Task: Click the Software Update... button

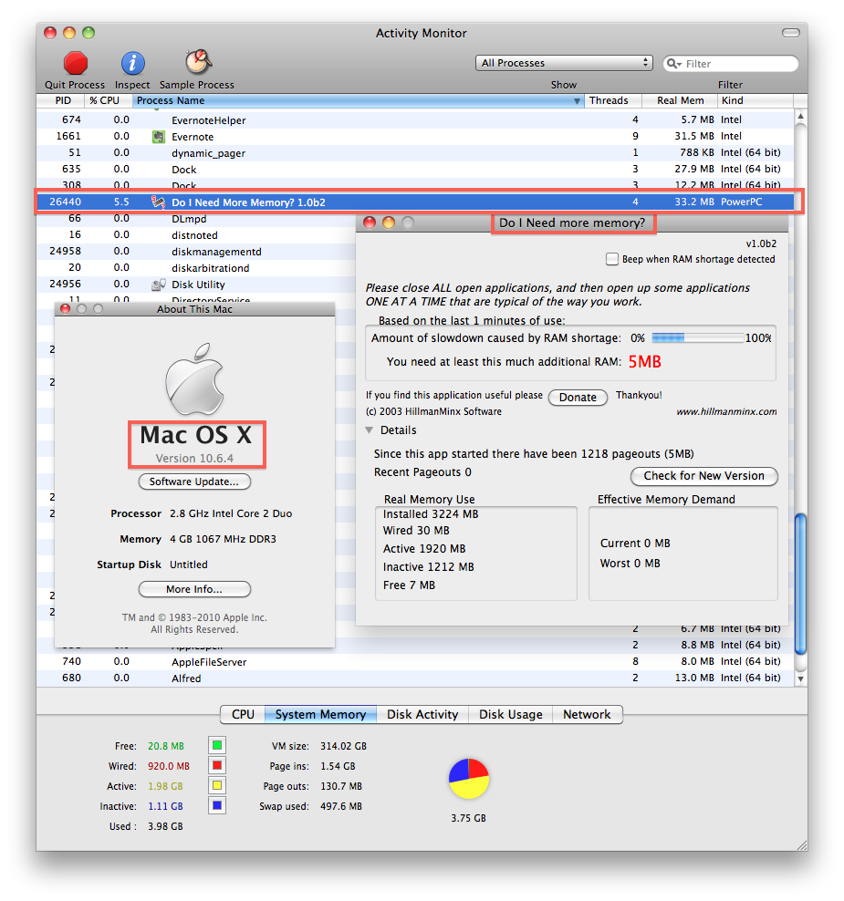Action: point(194,482)
